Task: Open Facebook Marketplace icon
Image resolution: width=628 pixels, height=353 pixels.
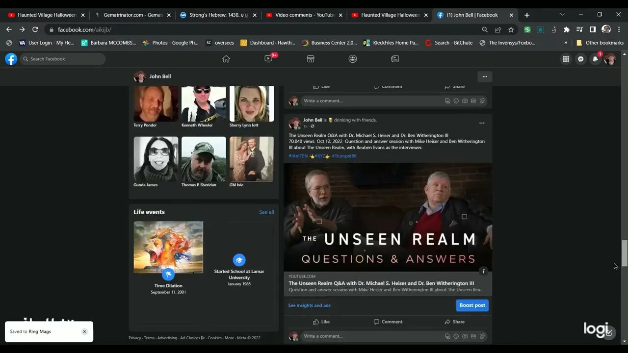Action: coord(311,59)
